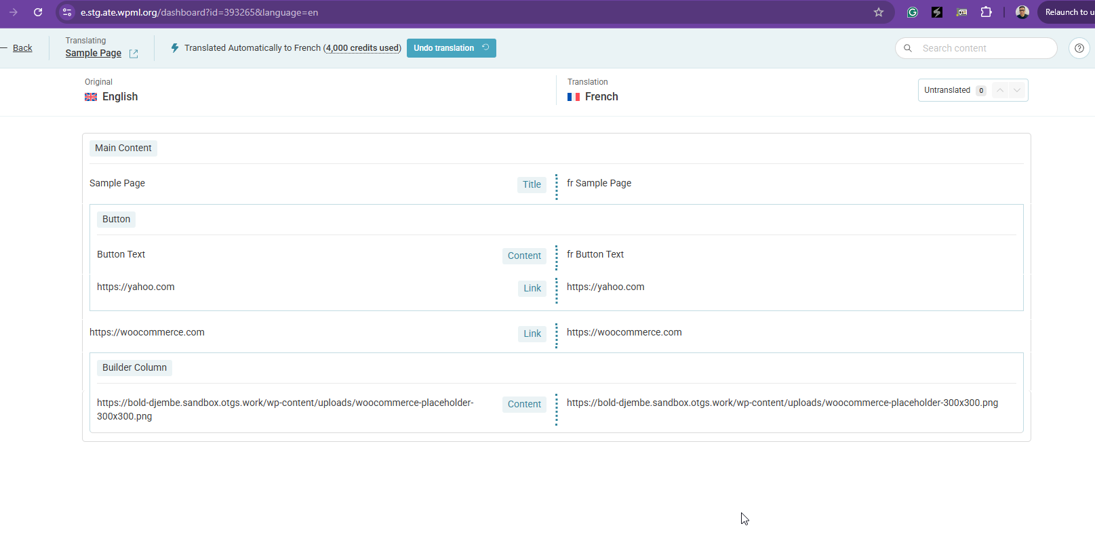Viewport: 1095px width, 549px height.
Task: Bookmark this page with the star icon
Action: tap(879, 12)
